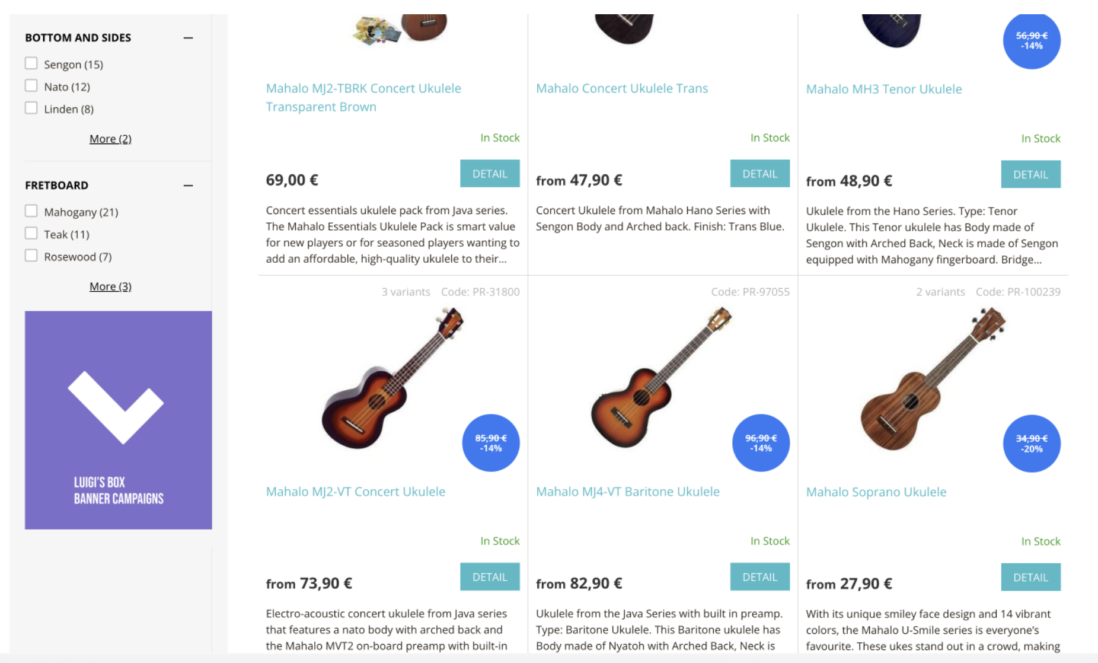Viewport: 1098px width, 663px height.
Task: Show more Bottom and Sides options
Action: [x=110, y=139]
